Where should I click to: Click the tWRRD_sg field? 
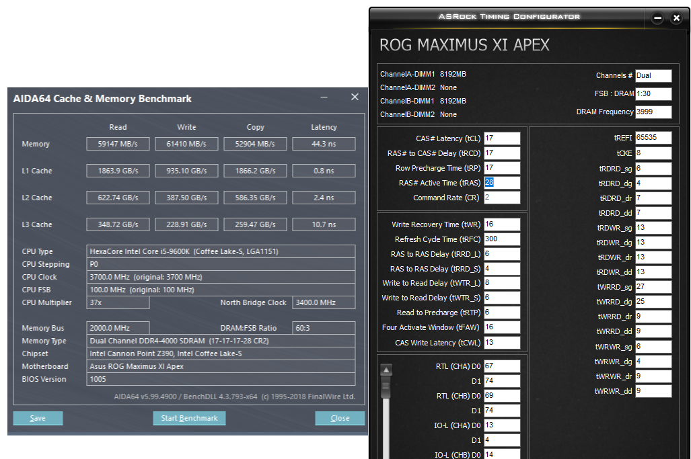pos(653,287)
